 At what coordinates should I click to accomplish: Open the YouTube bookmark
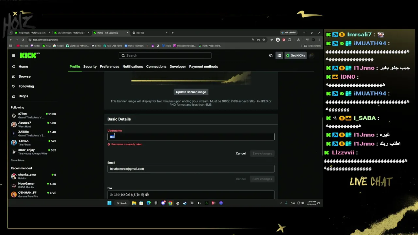pos(22,46)
